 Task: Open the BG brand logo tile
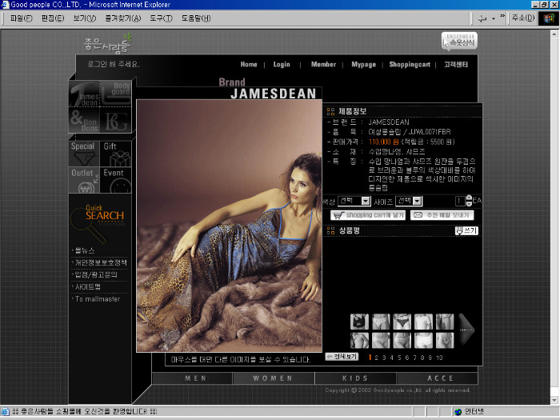point(116,120)
